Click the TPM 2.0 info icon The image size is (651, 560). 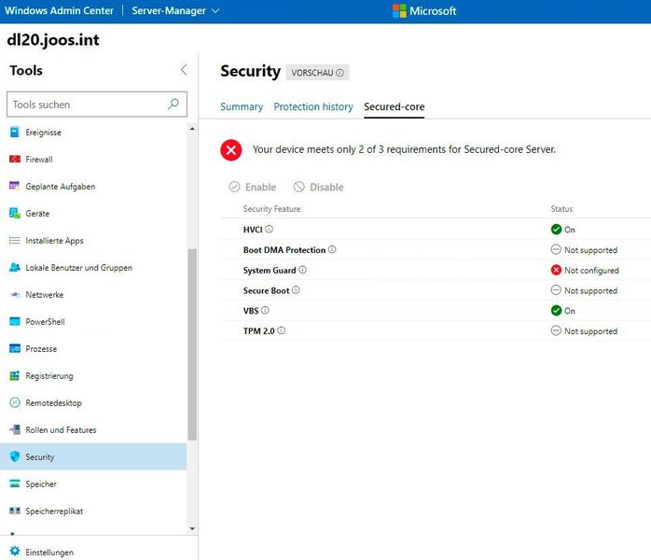tap(281, 330)
